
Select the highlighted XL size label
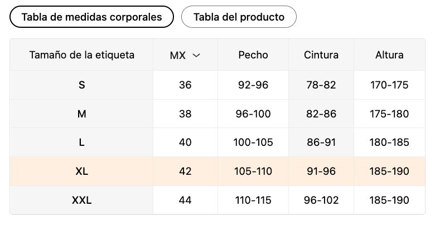tap(82, 171)
